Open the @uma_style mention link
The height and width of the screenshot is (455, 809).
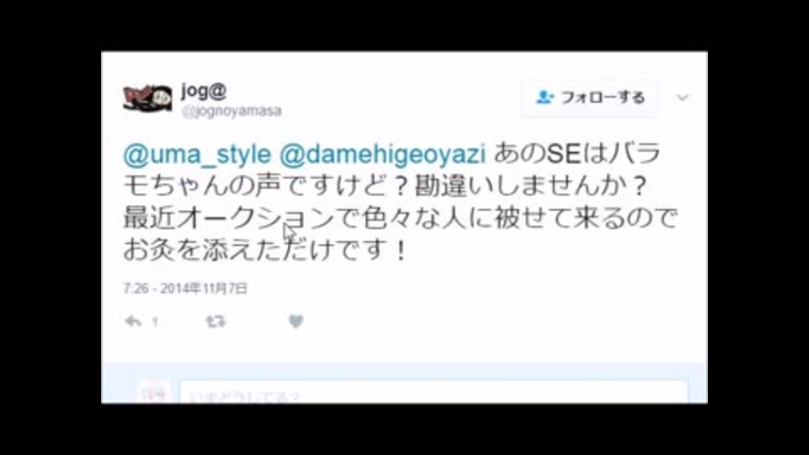tap(197, 154)
